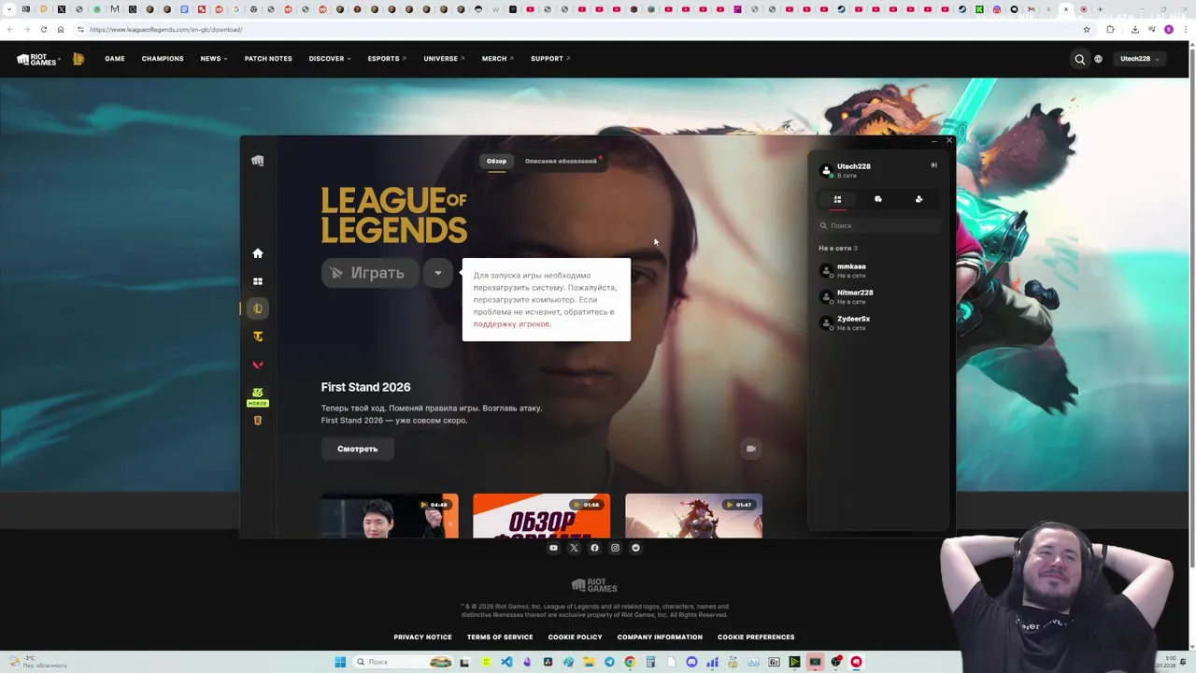Play the 01:47 video thumbnail
The image size is (1196, 673).
click(x=693, y=516)
